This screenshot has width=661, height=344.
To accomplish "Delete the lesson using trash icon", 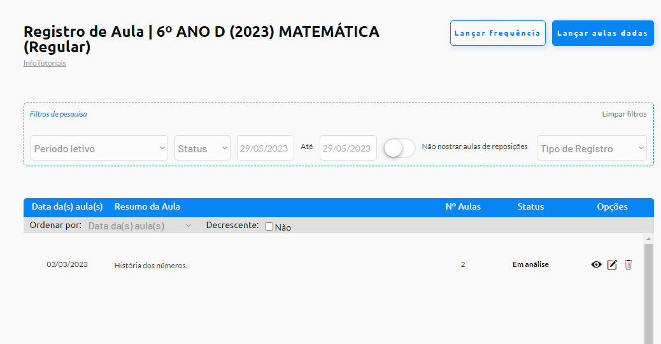I will click(x=628, y=265).
